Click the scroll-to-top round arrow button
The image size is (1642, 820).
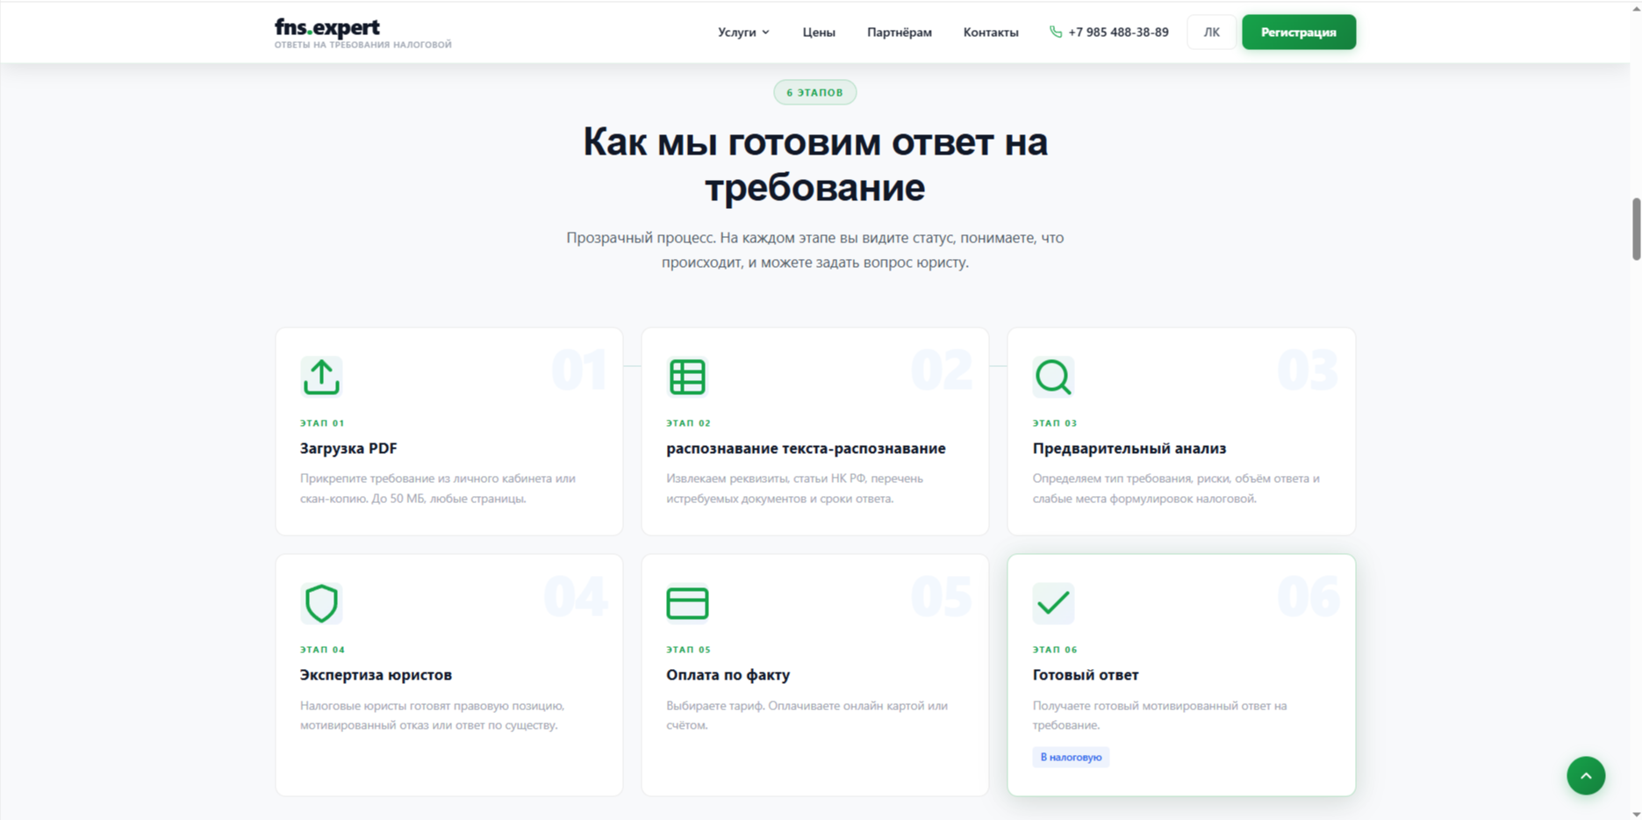[1586, 775]
